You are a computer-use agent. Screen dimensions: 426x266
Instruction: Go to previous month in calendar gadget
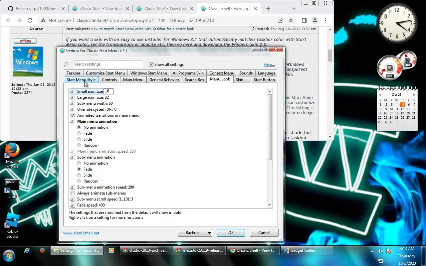380,95
